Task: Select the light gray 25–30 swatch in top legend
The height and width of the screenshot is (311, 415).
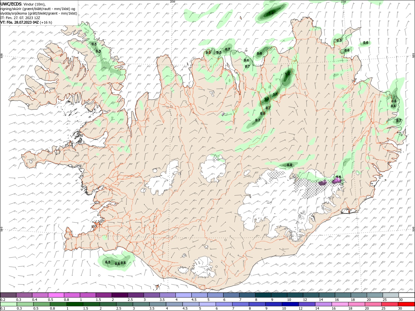Action: pos(391,295)
